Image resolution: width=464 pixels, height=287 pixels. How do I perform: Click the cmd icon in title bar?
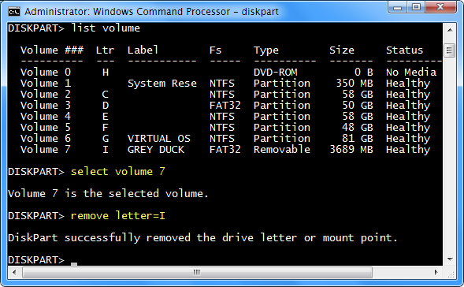14,12
